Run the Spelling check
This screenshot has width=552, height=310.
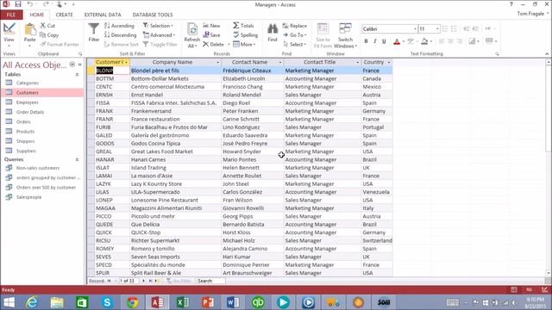tap(245, 35)
